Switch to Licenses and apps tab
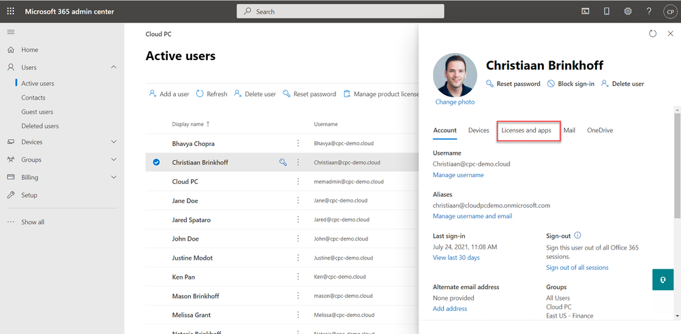 [526, 130]
